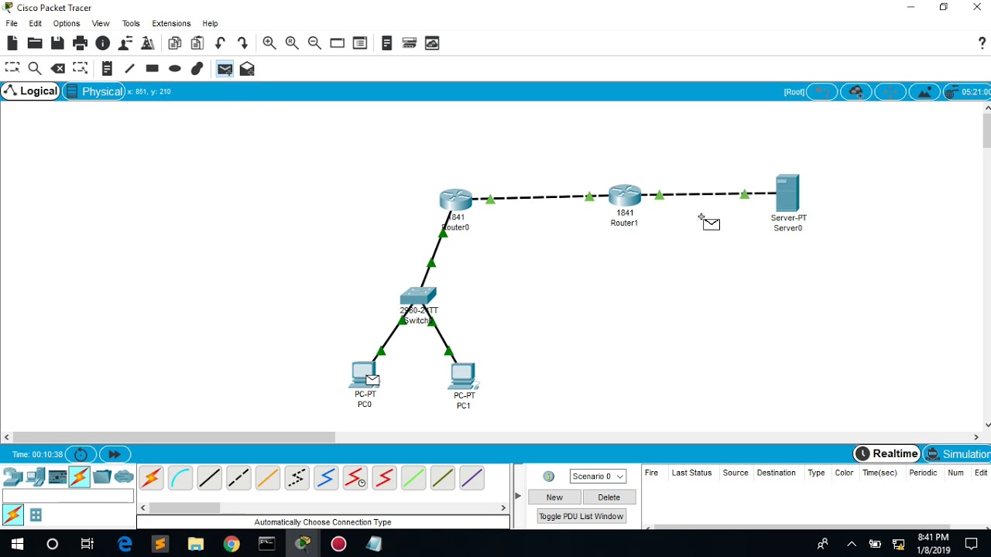Open the Options menu

[67, 23]
